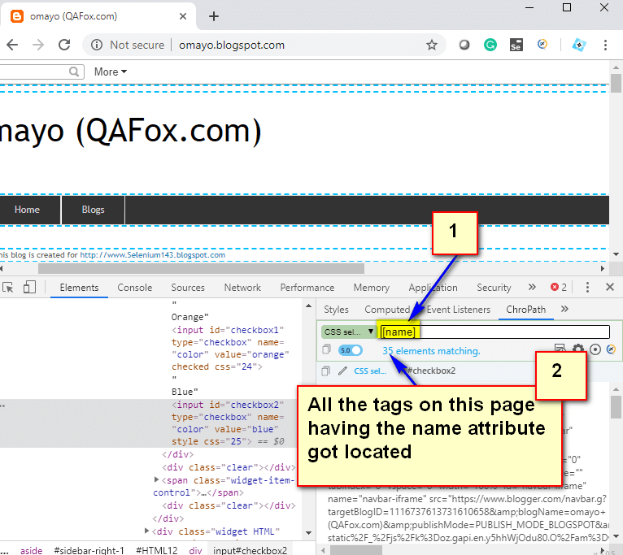Open the Sources tab
This screenshot has width=623, height=555.
188,288
